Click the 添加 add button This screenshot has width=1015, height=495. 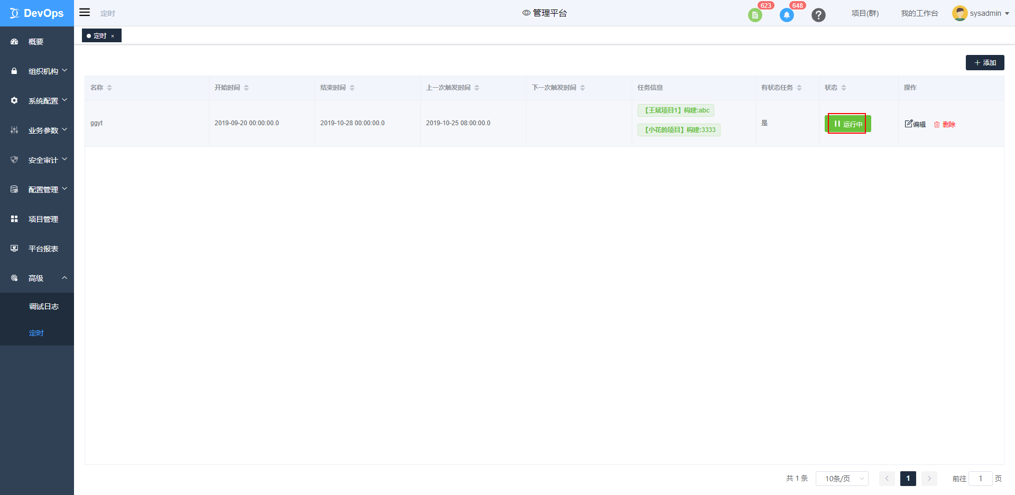pos(985,62)
